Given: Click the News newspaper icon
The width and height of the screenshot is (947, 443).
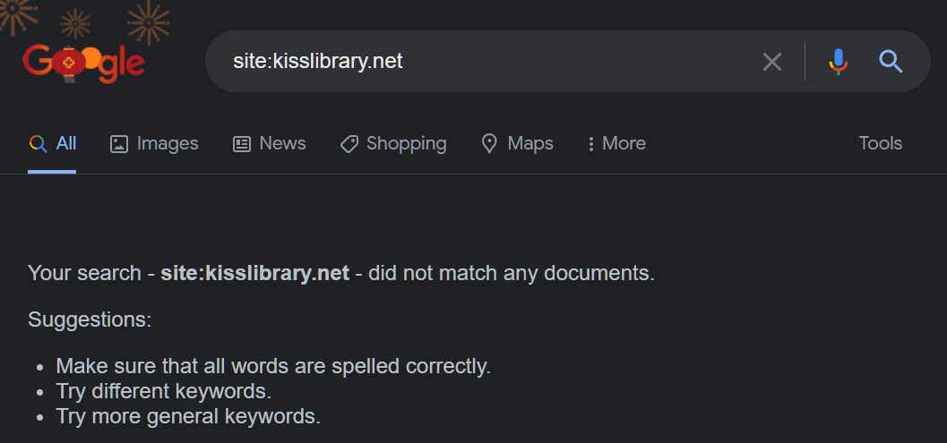Looking at the screenshot, I should [242, 144].
